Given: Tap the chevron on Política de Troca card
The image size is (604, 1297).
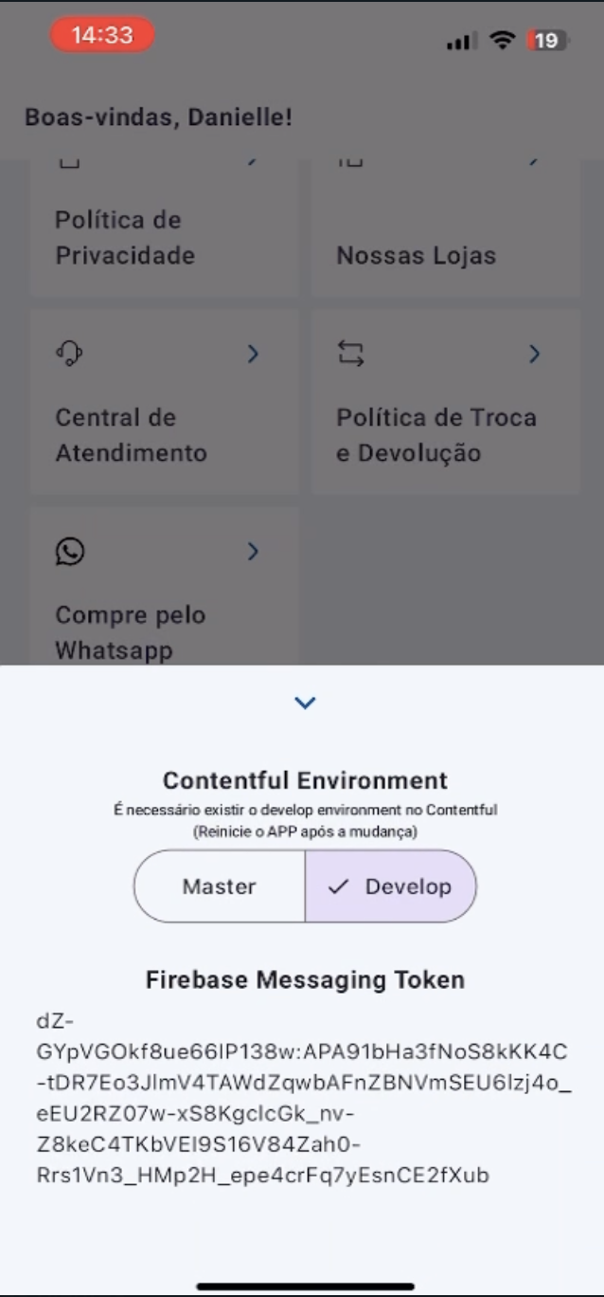Looking at the screenshot, I should pyautogui.click(x=534, y=354).
